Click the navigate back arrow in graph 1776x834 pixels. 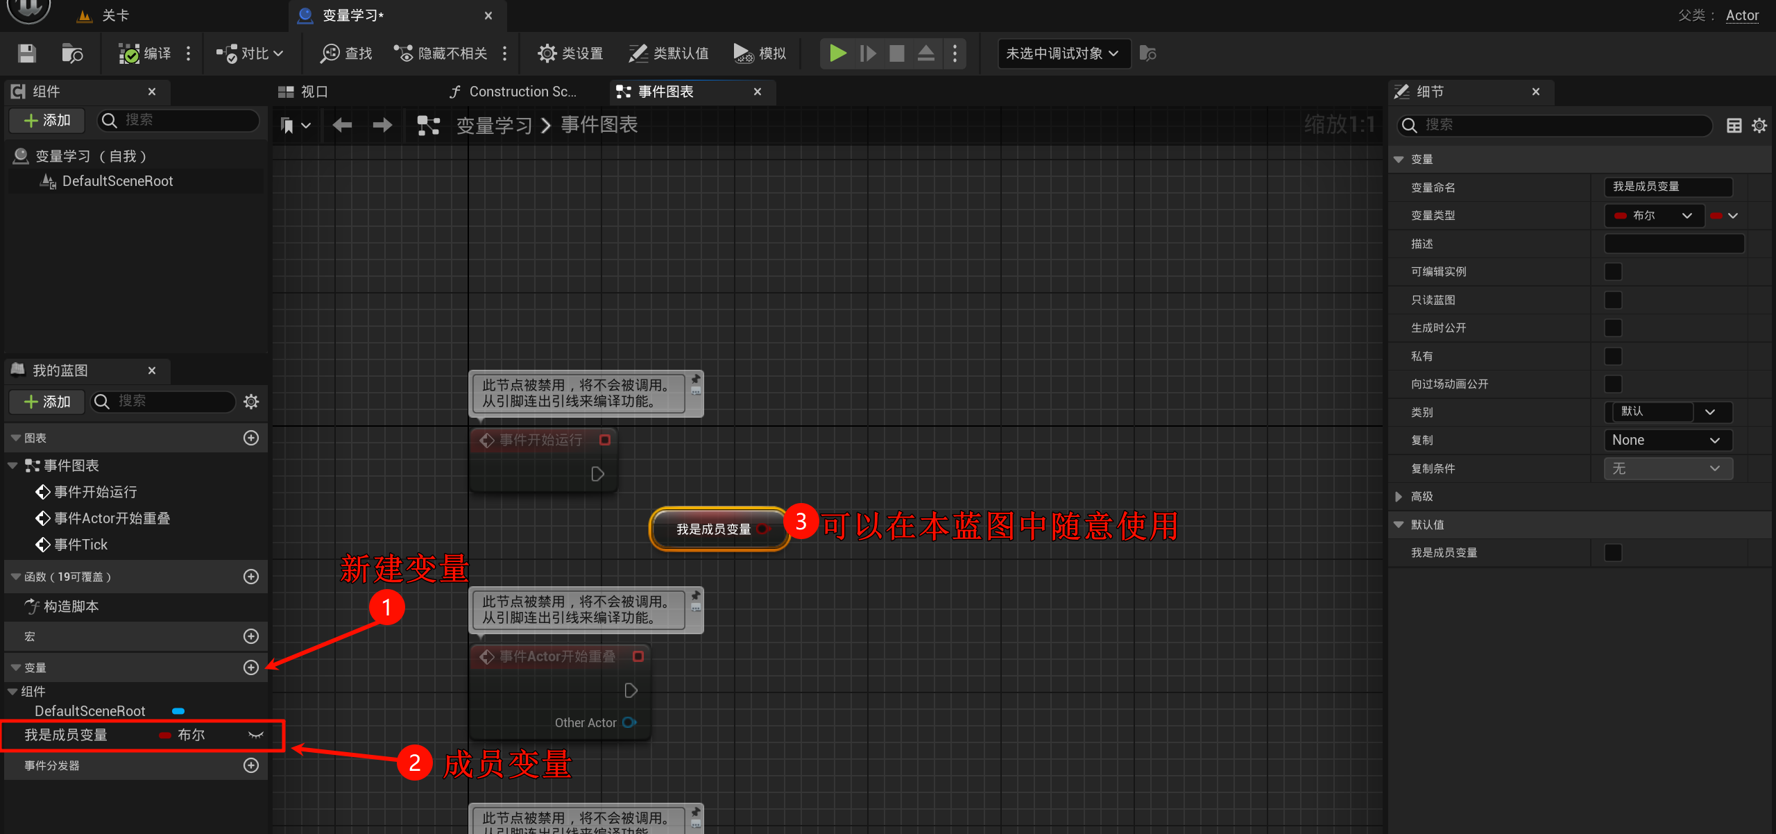pyautogui.click(x=342, y=125)
